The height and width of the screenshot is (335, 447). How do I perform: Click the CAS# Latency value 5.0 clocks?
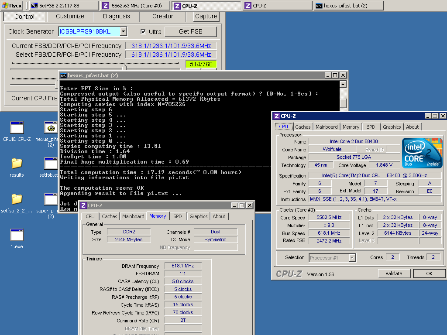[x=183, y=281]
